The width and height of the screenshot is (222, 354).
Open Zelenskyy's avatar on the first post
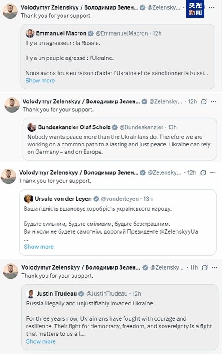[x=10, y=11]
